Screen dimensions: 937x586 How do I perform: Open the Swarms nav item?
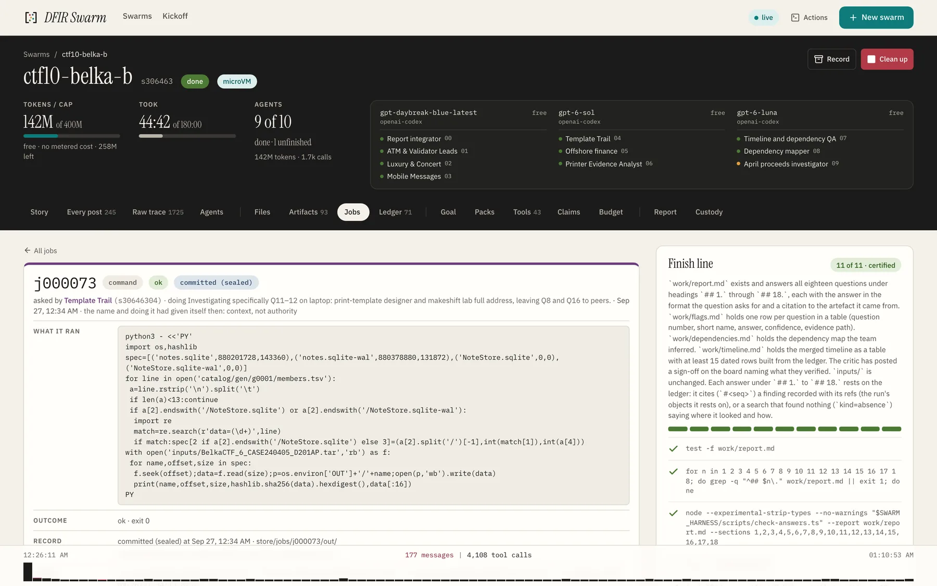pos(137,16)
